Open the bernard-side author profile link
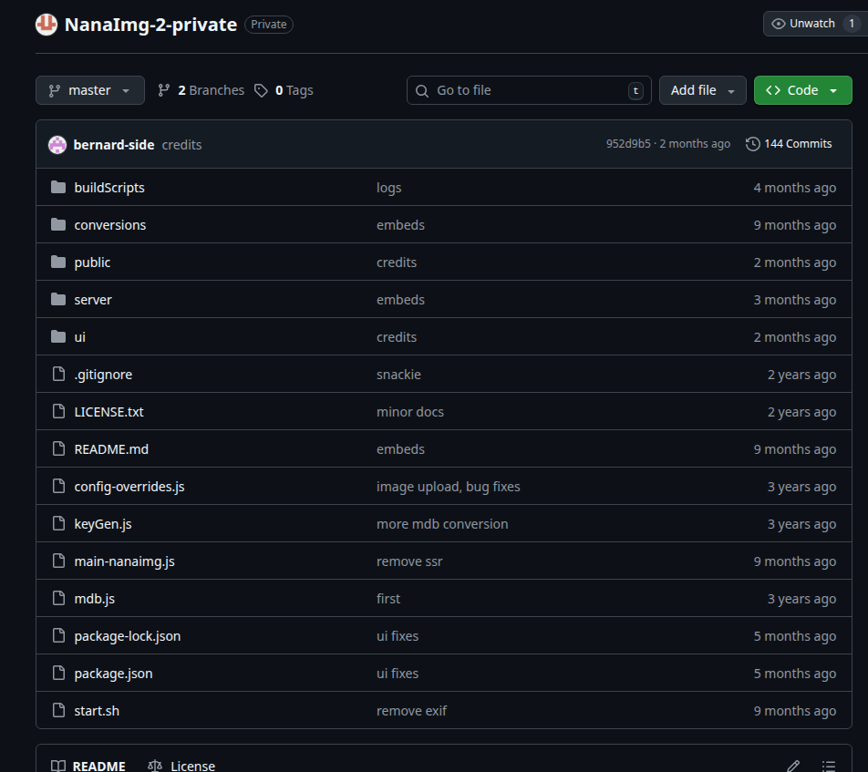The image size is (868, 772). pyautogui.click(x=114, y=144)
